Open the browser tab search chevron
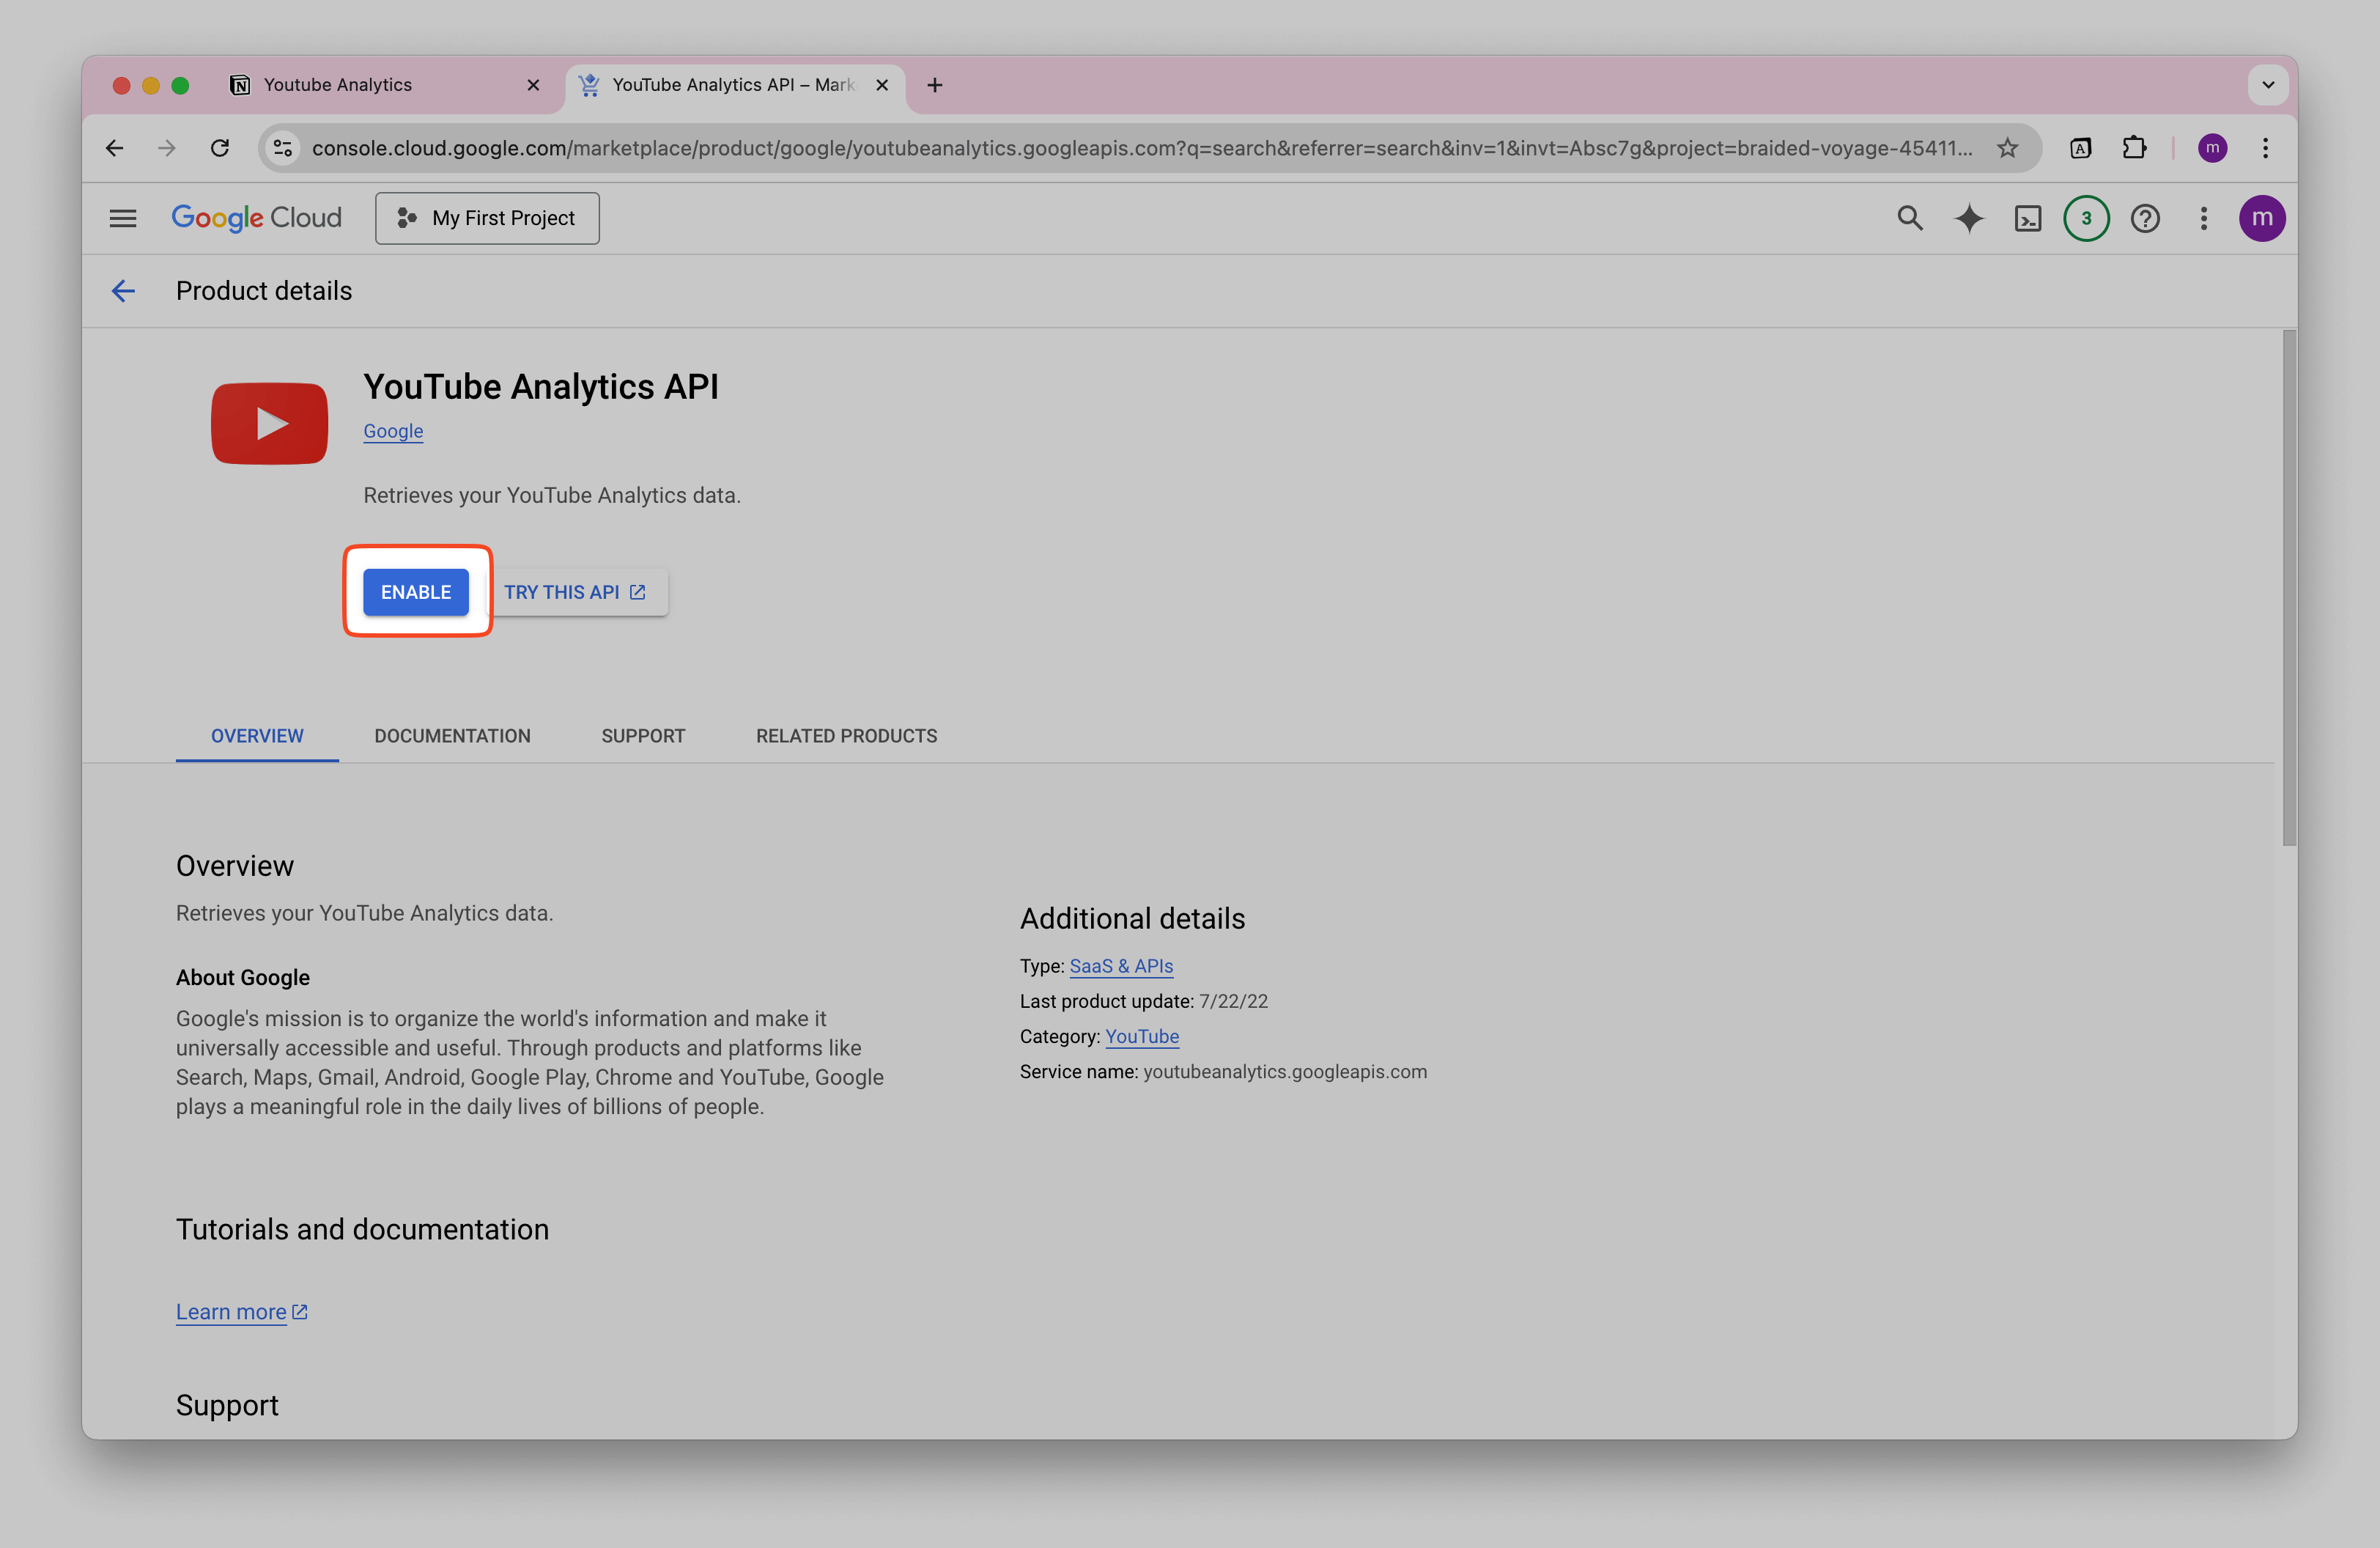Viewport: 2380px width, 1548px height. [x=2268, y=85]
